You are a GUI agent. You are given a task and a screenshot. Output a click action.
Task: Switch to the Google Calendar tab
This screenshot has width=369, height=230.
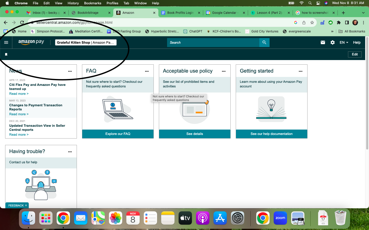pyautogui.click(x=225, y=13)
